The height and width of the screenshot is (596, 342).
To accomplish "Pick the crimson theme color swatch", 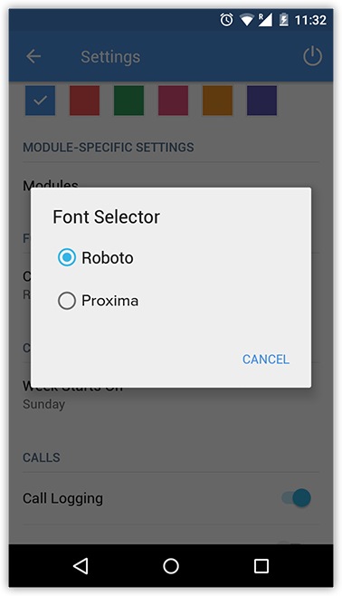I will click(173, 101).
